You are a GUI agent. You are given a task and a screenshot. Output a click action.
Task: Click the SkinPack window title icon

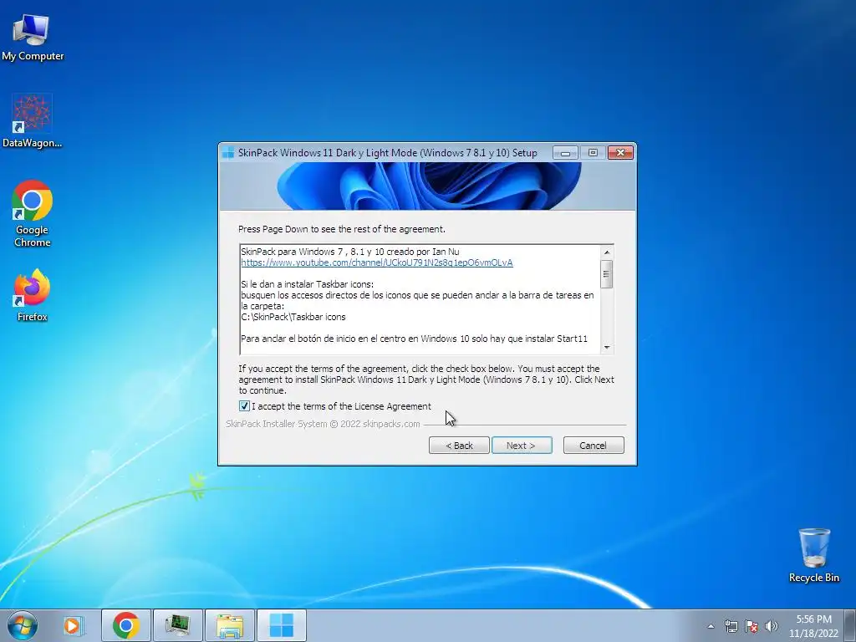click(x=229, y=153)
